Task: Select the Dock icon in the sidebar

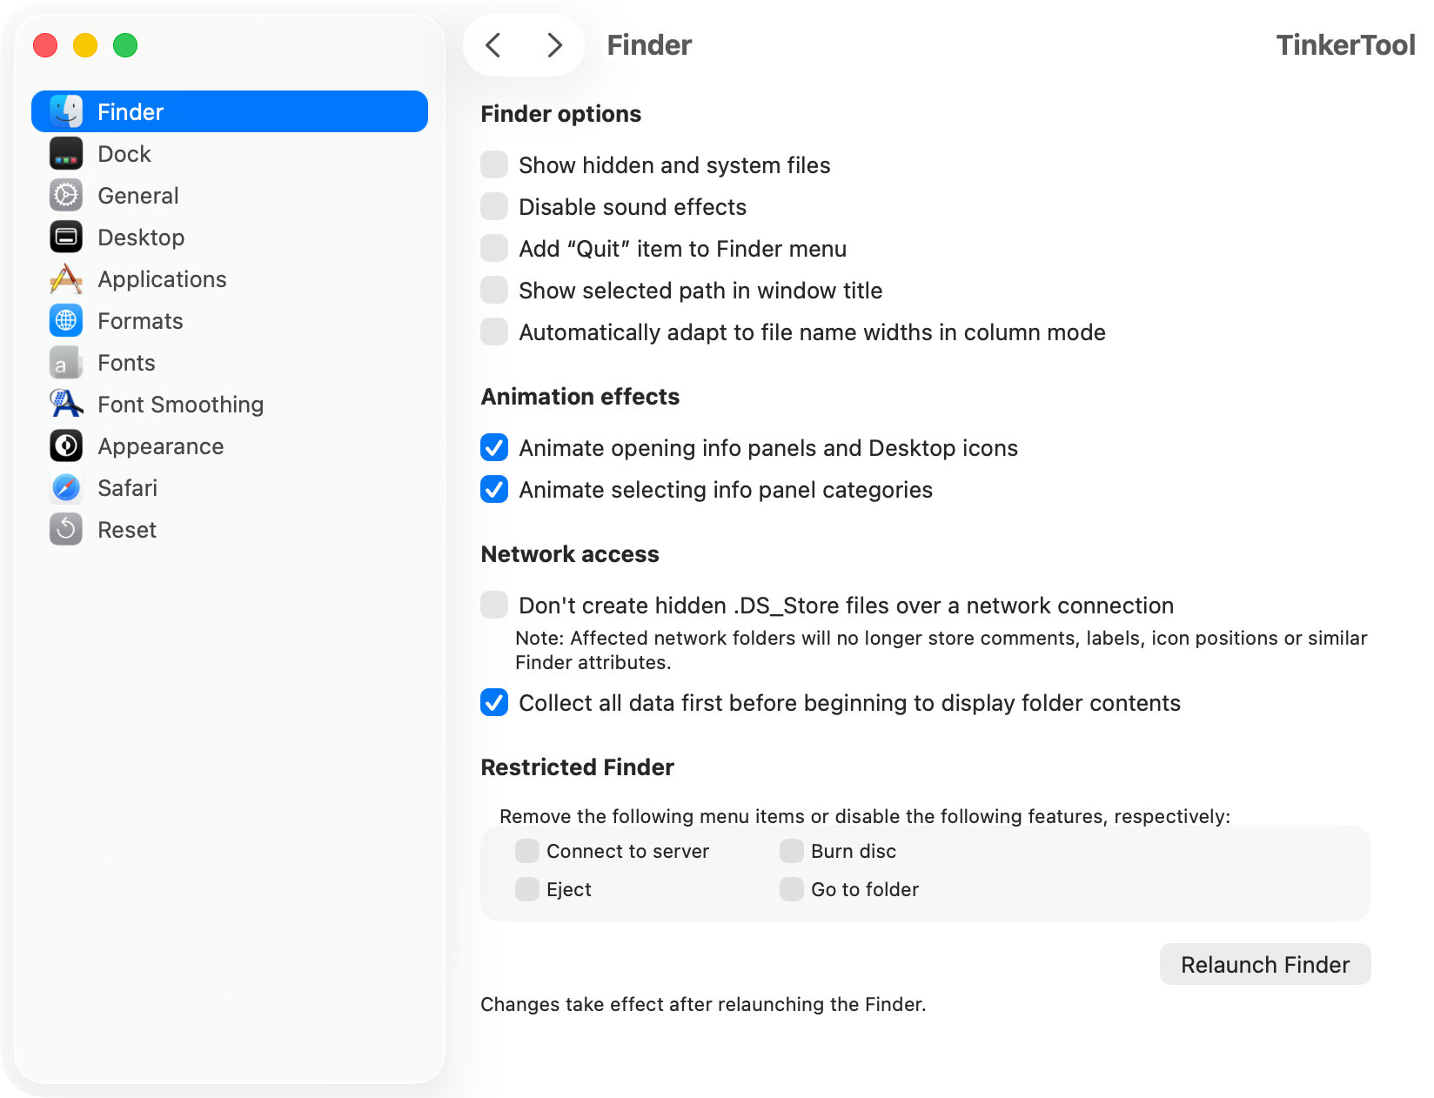Action: (65, 153)
